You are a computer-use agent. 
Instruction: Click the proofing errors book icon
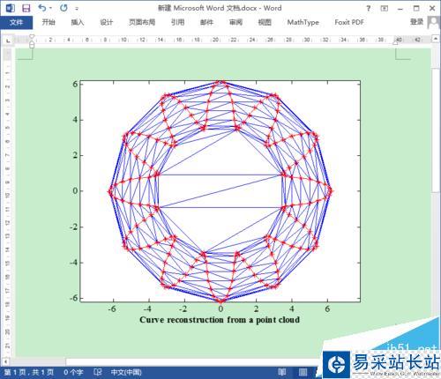coord(98,372)
